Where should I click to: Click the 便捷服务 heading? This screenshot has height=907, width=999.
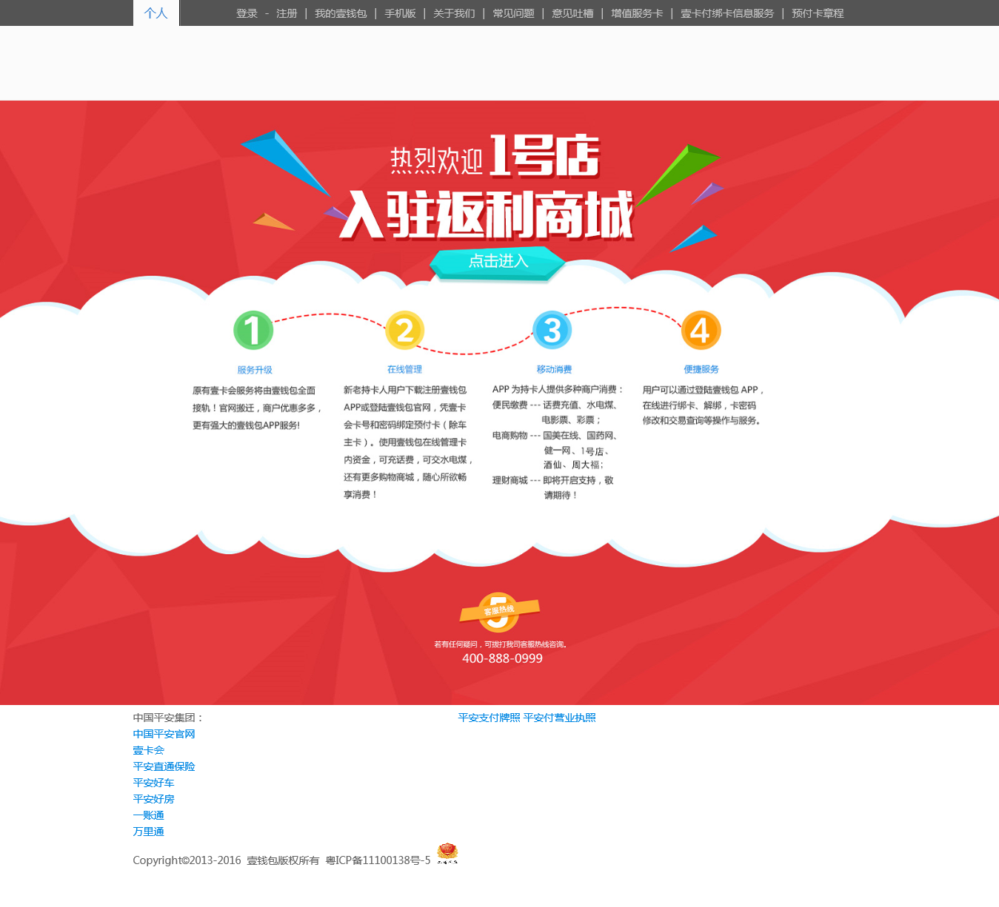701,369
